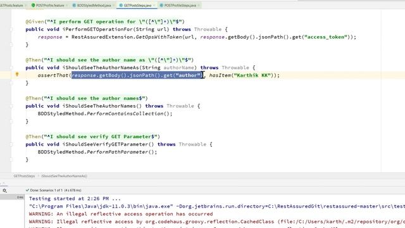
Task: Close the POSTProfileSteps.java tab
Action: click(x=199, y=6)
